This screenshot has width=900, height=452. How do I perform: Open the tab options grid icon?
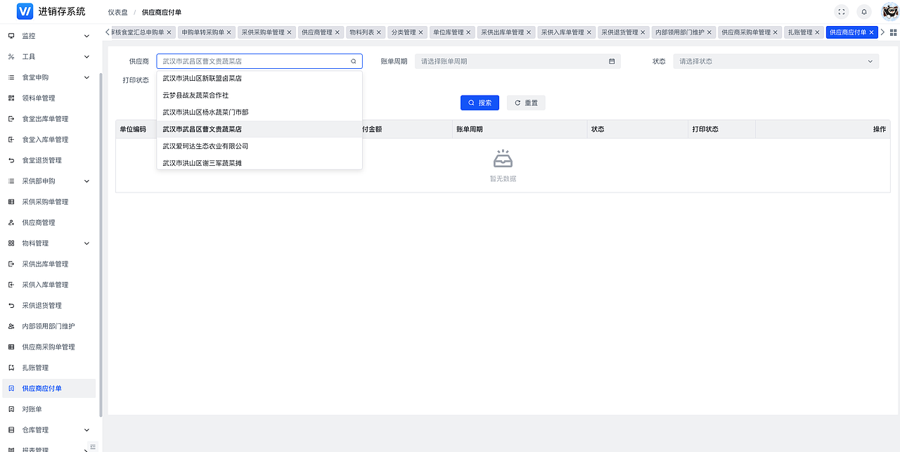coord(894,32)
